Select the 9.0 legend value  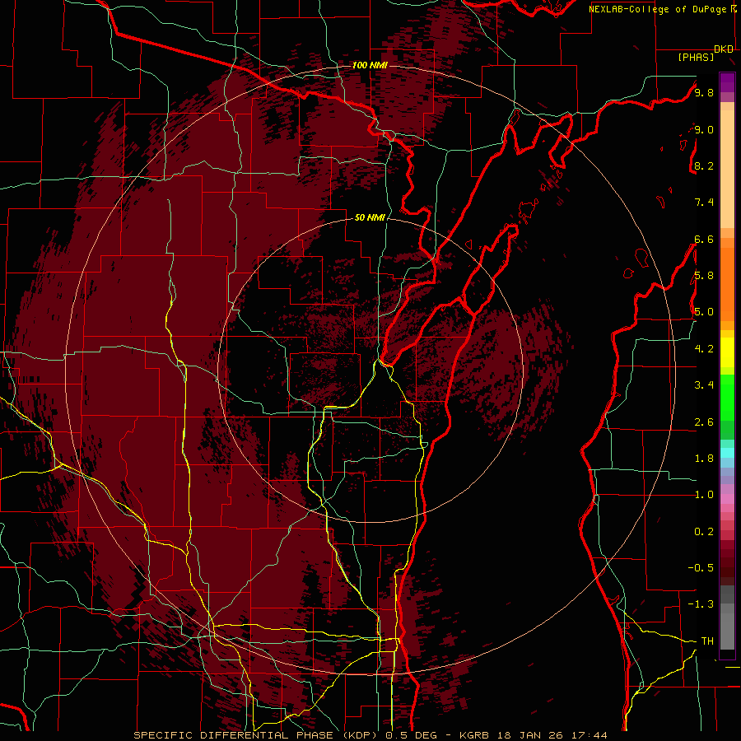click(704, 129)
